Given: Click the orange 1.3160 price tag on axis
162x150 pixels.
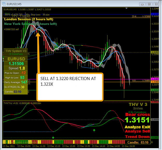Looking at the screenshot, I should (x=155, y=82).
